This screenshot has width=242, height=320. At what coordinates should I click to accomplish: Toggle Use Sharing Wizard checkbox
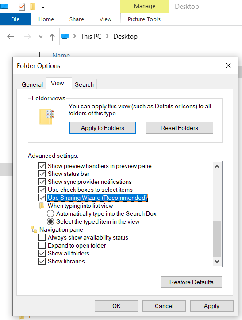coord(42,198)
